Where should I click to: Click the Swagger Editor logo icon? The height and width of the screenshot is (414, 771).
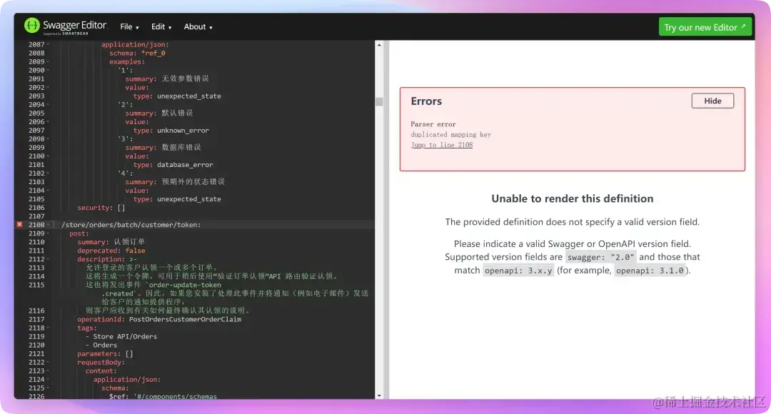click(x=31, y=26)
